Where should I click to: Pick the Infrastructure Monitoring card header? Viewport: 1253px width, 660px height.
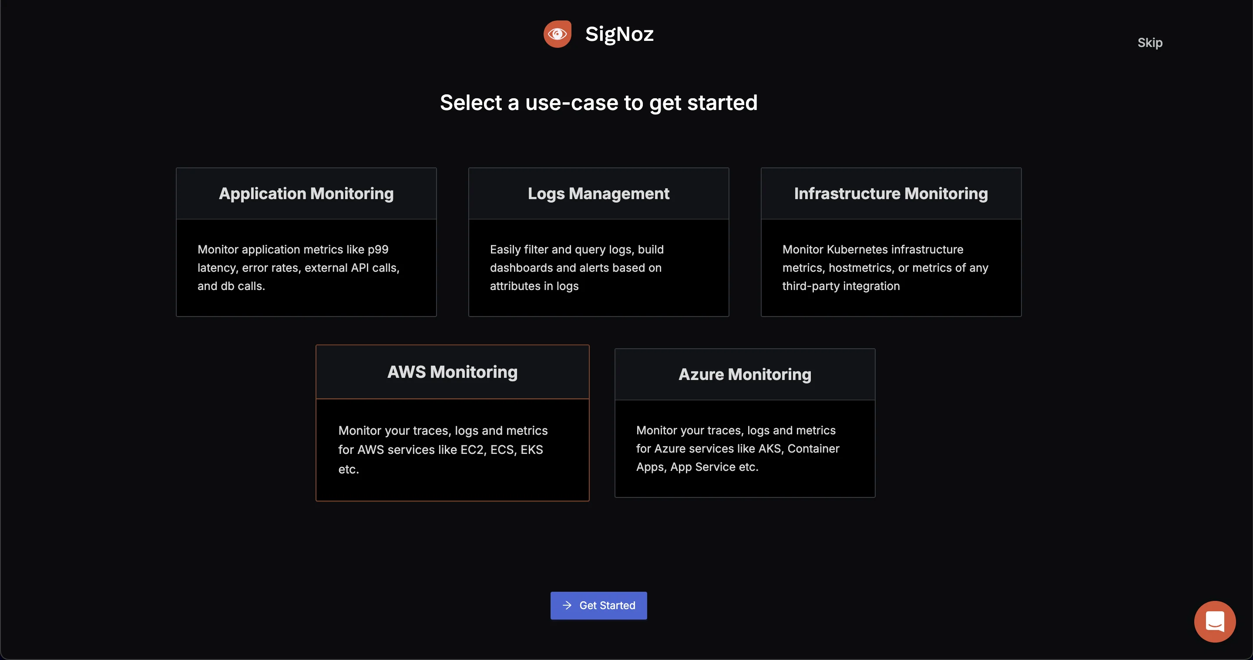(891, 193)
